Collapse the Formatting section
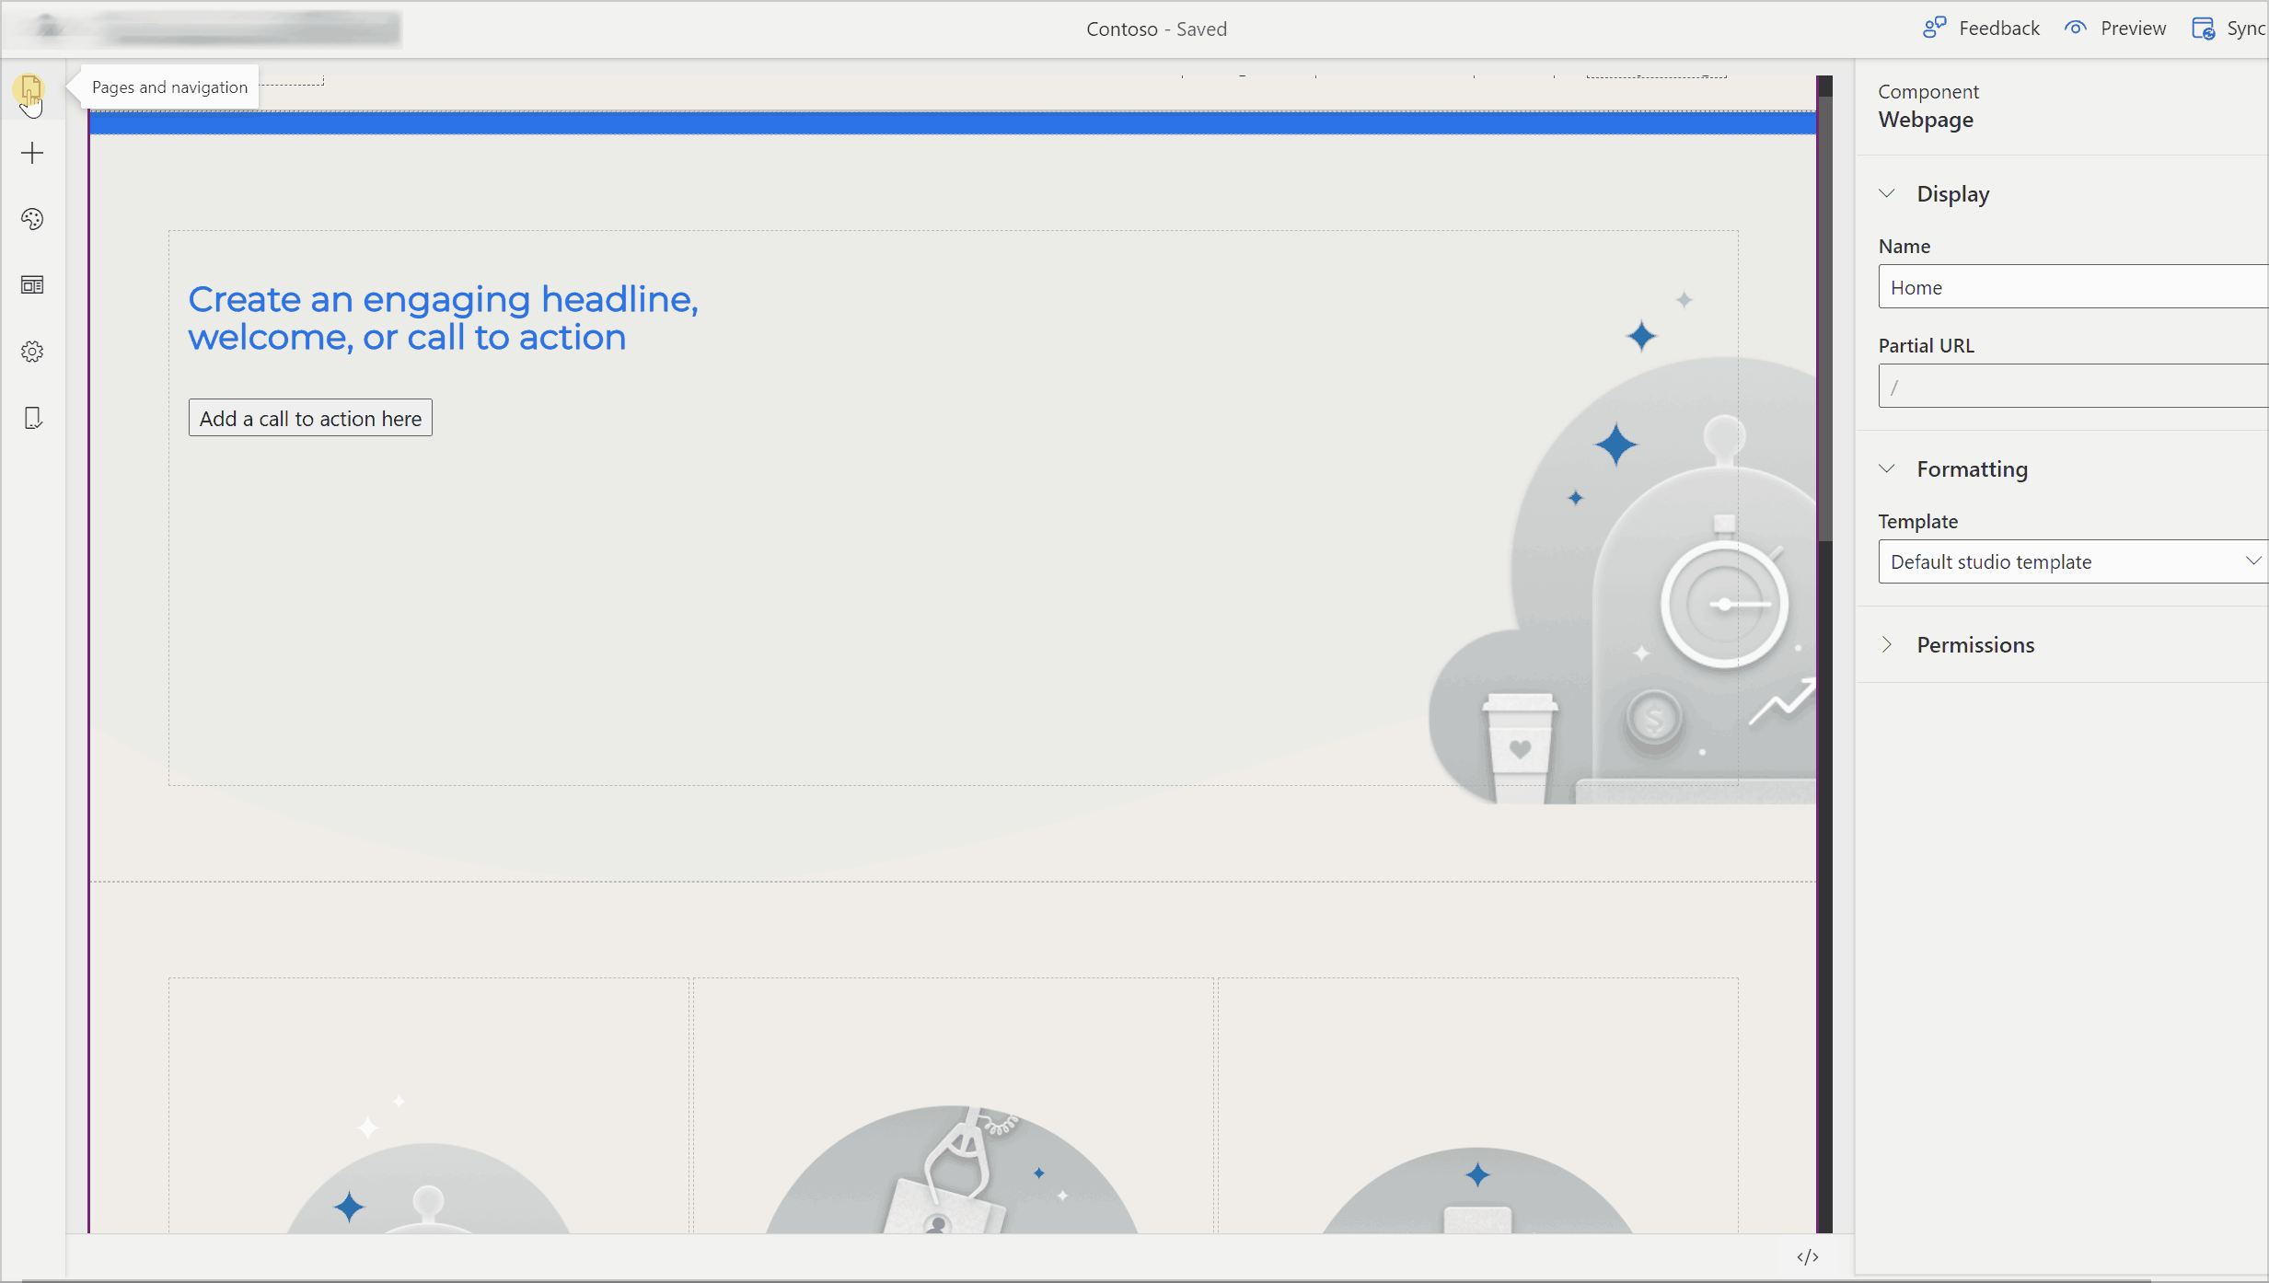The width and height of the screenshot is (2269, 1283). pyautogui.click(x=1887, y=469)
